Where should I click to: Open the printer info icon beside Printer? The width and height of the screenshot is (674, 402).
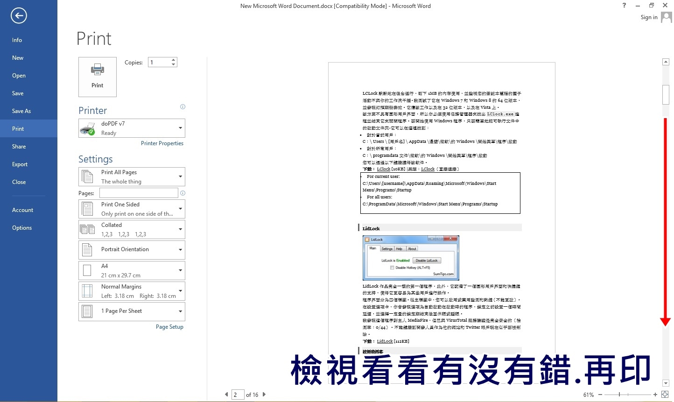coord(183,107)
